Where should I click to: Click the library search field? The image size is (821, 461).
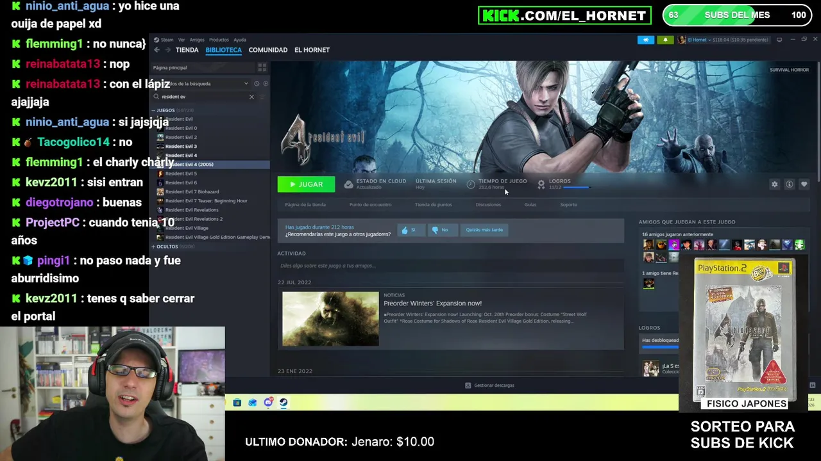pyautogui.click(x=203, y=97)
